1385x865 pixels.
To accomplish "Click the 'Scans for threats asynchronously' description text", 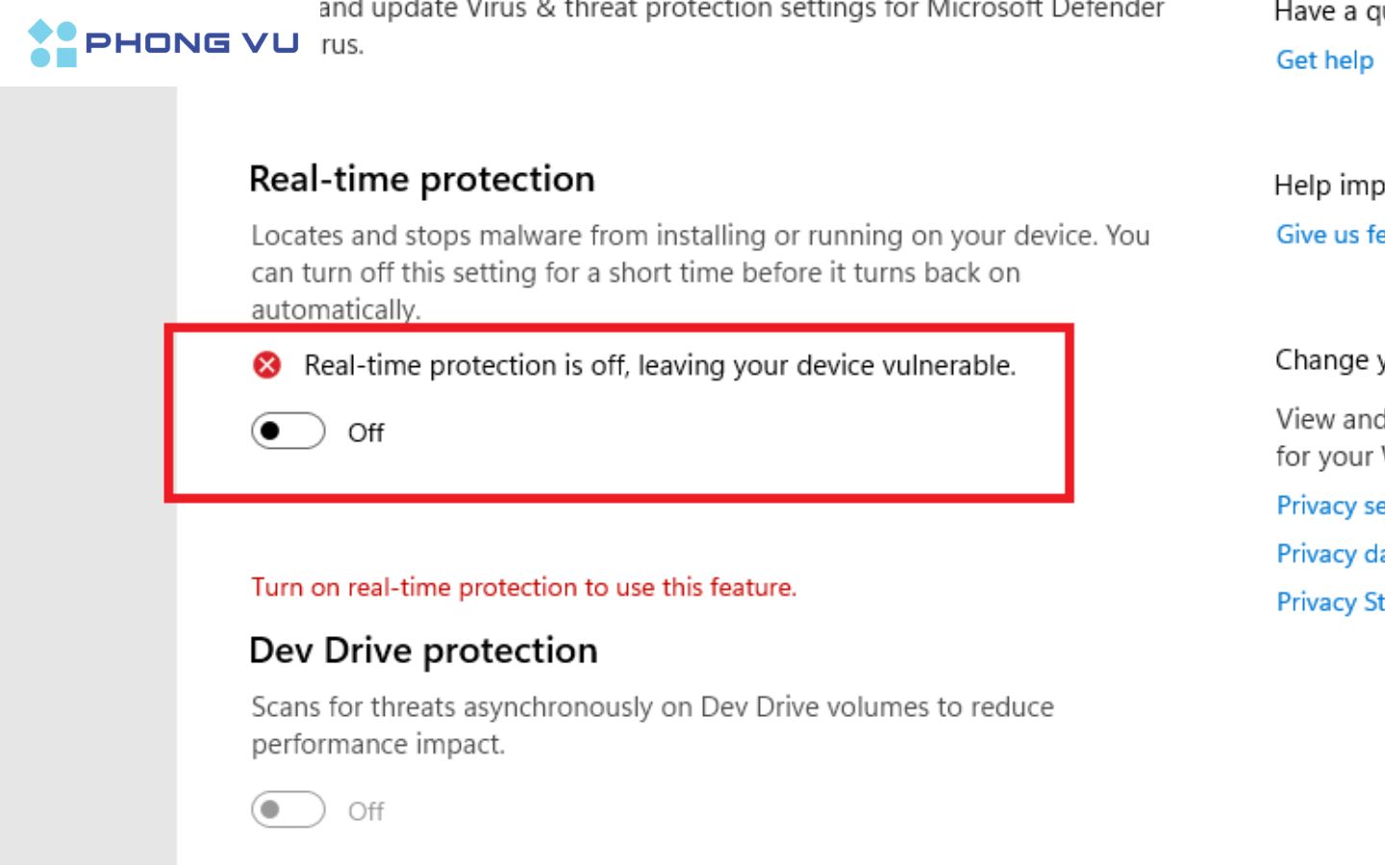I will pyautogui.click(x=652, y=725).
